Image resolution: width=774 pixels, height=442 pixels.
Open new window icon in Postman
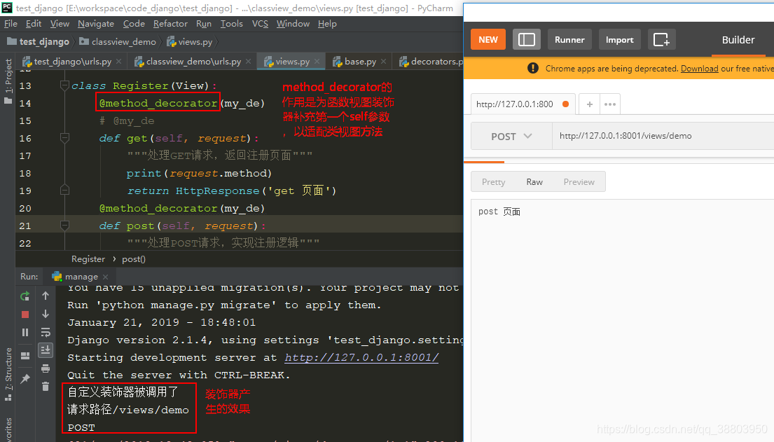point(661,39)
